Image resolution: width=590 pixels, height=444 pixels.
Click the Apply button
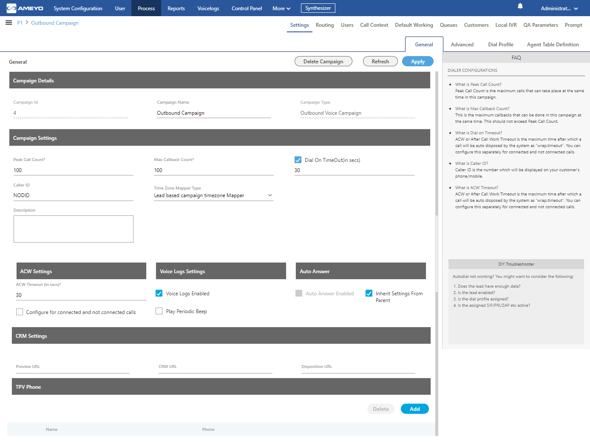[x=417, y=61]
